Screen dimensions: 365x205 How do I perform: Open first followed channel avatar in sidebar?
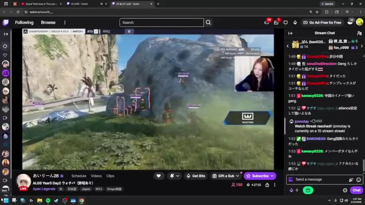[5, 64]
